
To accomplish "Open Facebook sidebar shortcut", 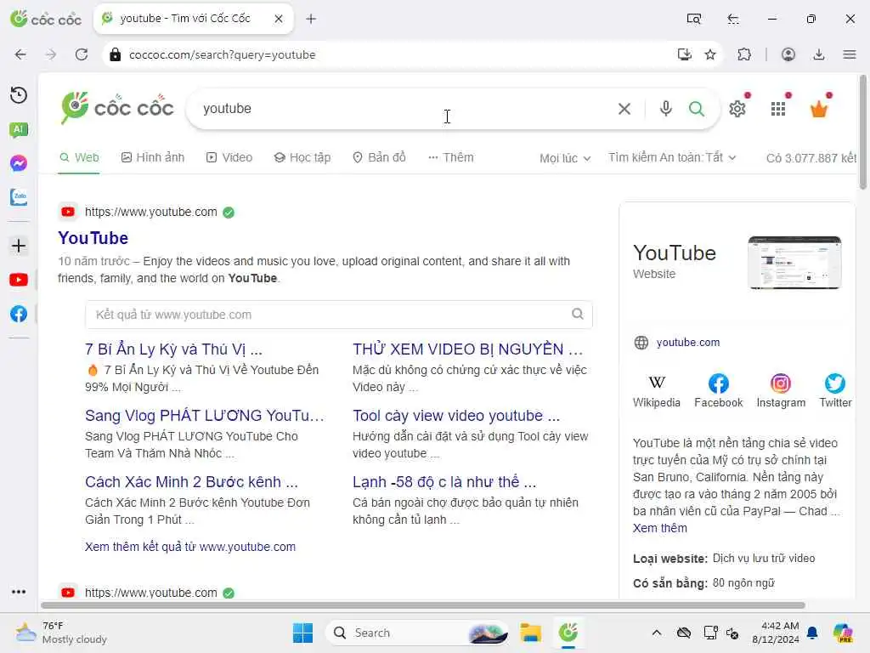I will tap(19, 314).
